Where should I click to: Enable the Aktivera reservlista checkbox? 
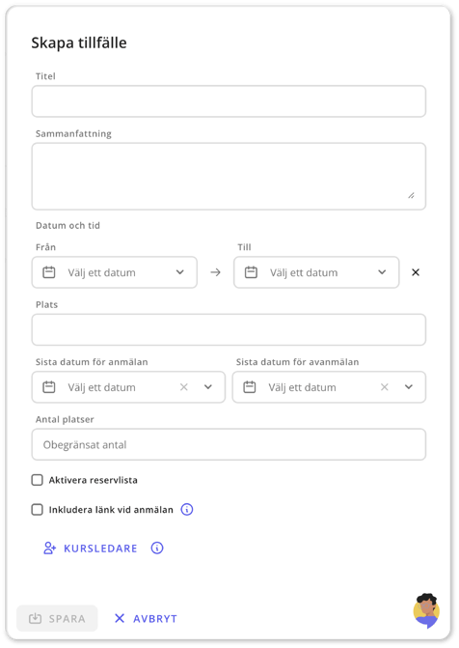point(38,480)
